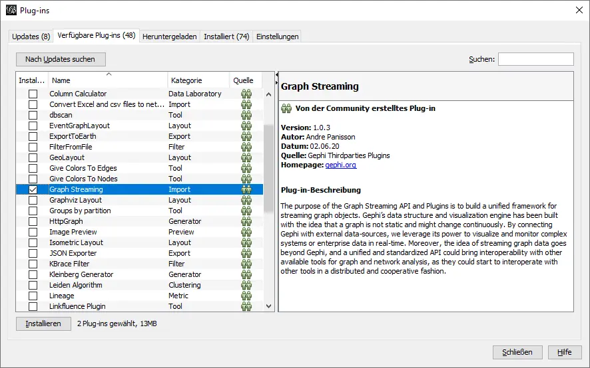Click the community icon in the Column Calculator row

click(246, 94)
